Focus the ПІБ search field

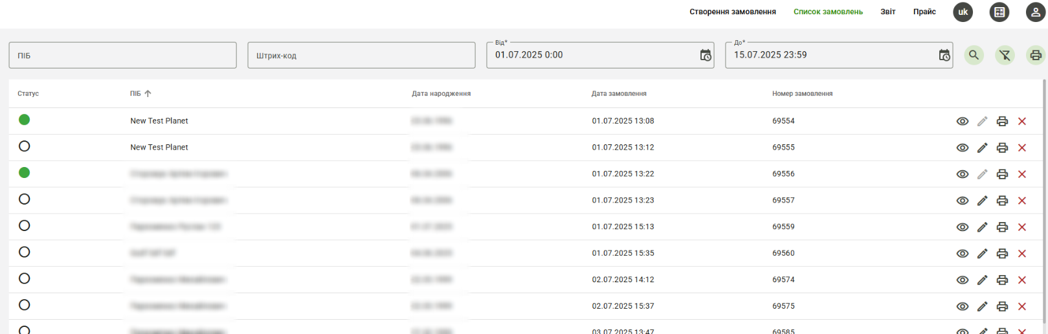122,55
